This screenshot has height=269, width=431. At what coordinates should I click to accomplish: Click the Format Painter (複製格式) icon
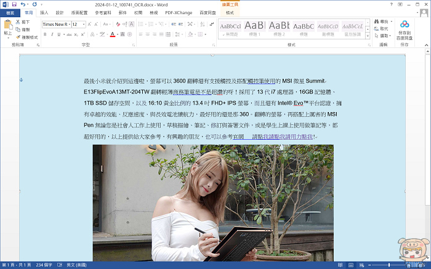click(x=18, y=37)
